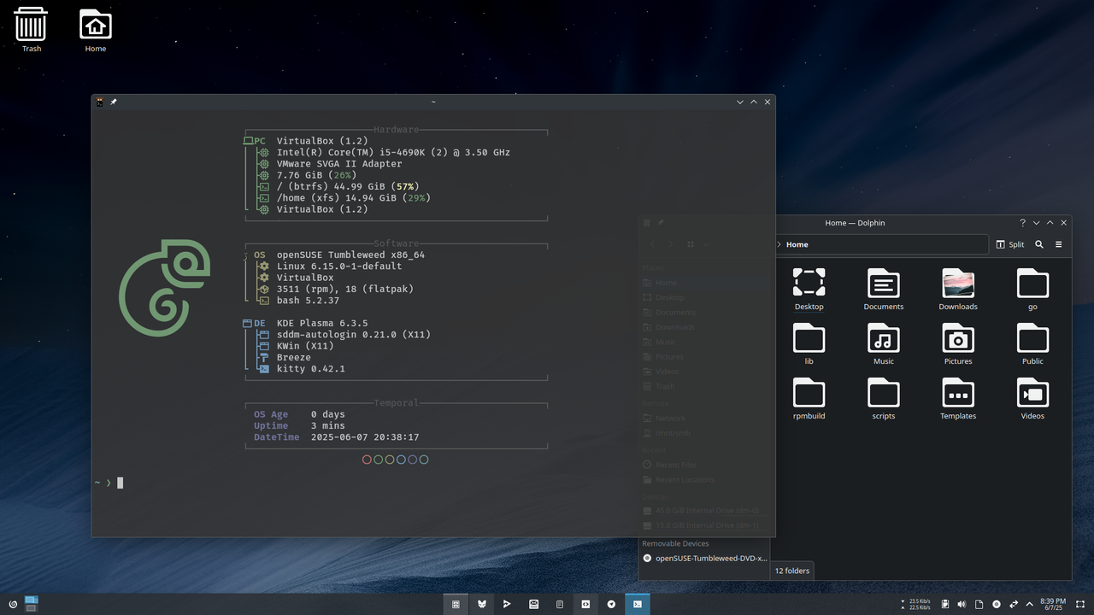Open the Dolphin hamburger menu
This screenshot has height=615, width=1094.
tap(1059, 244)
